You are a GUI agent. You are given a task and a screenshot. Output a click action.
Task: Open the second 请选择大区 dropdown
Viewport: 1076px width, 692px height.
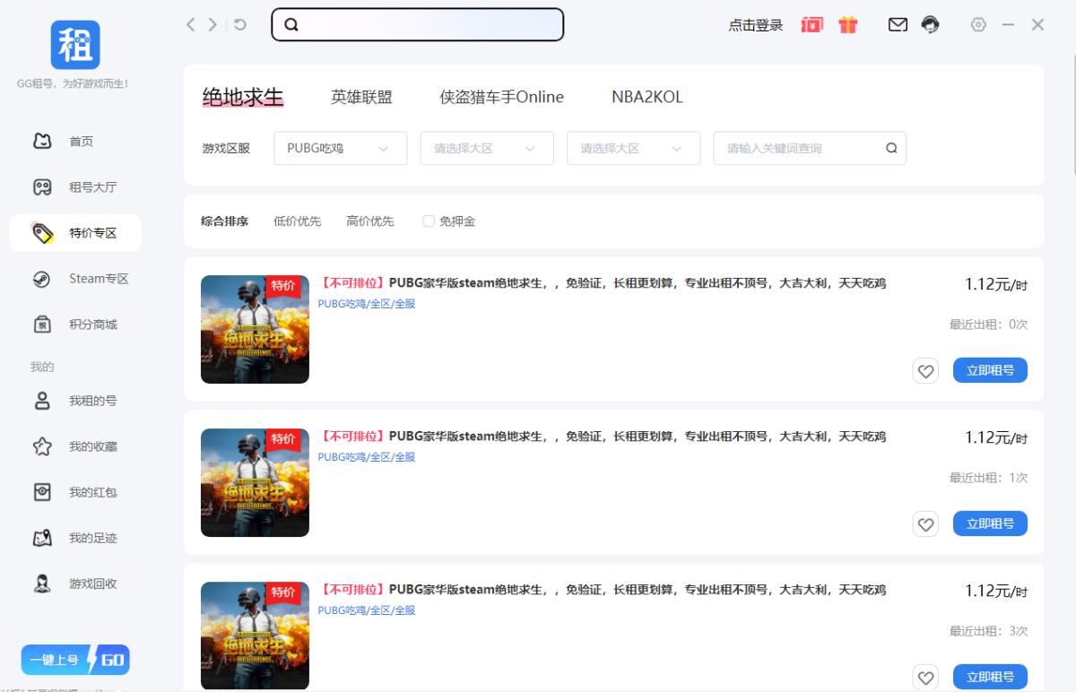(633, 149)
